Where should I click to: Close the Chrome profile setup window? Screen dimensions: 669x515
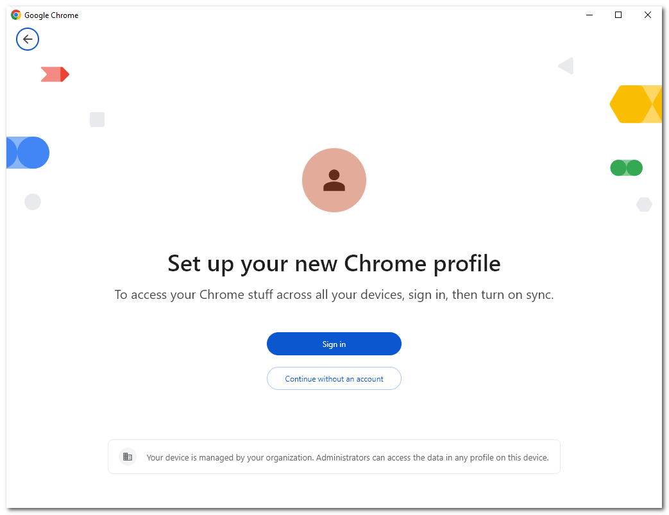648,15
